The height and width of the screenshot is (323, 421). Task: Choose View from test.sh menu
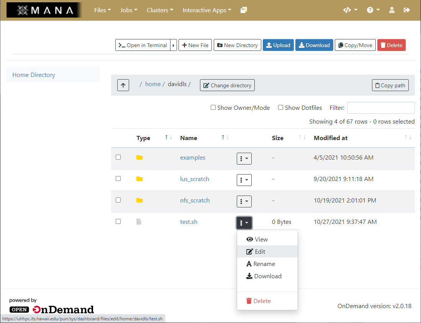(x=267, y=239)
